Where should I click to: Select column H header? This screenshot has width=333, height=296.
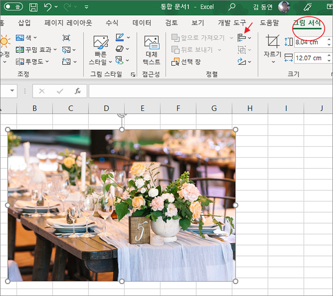pos(250,108)
